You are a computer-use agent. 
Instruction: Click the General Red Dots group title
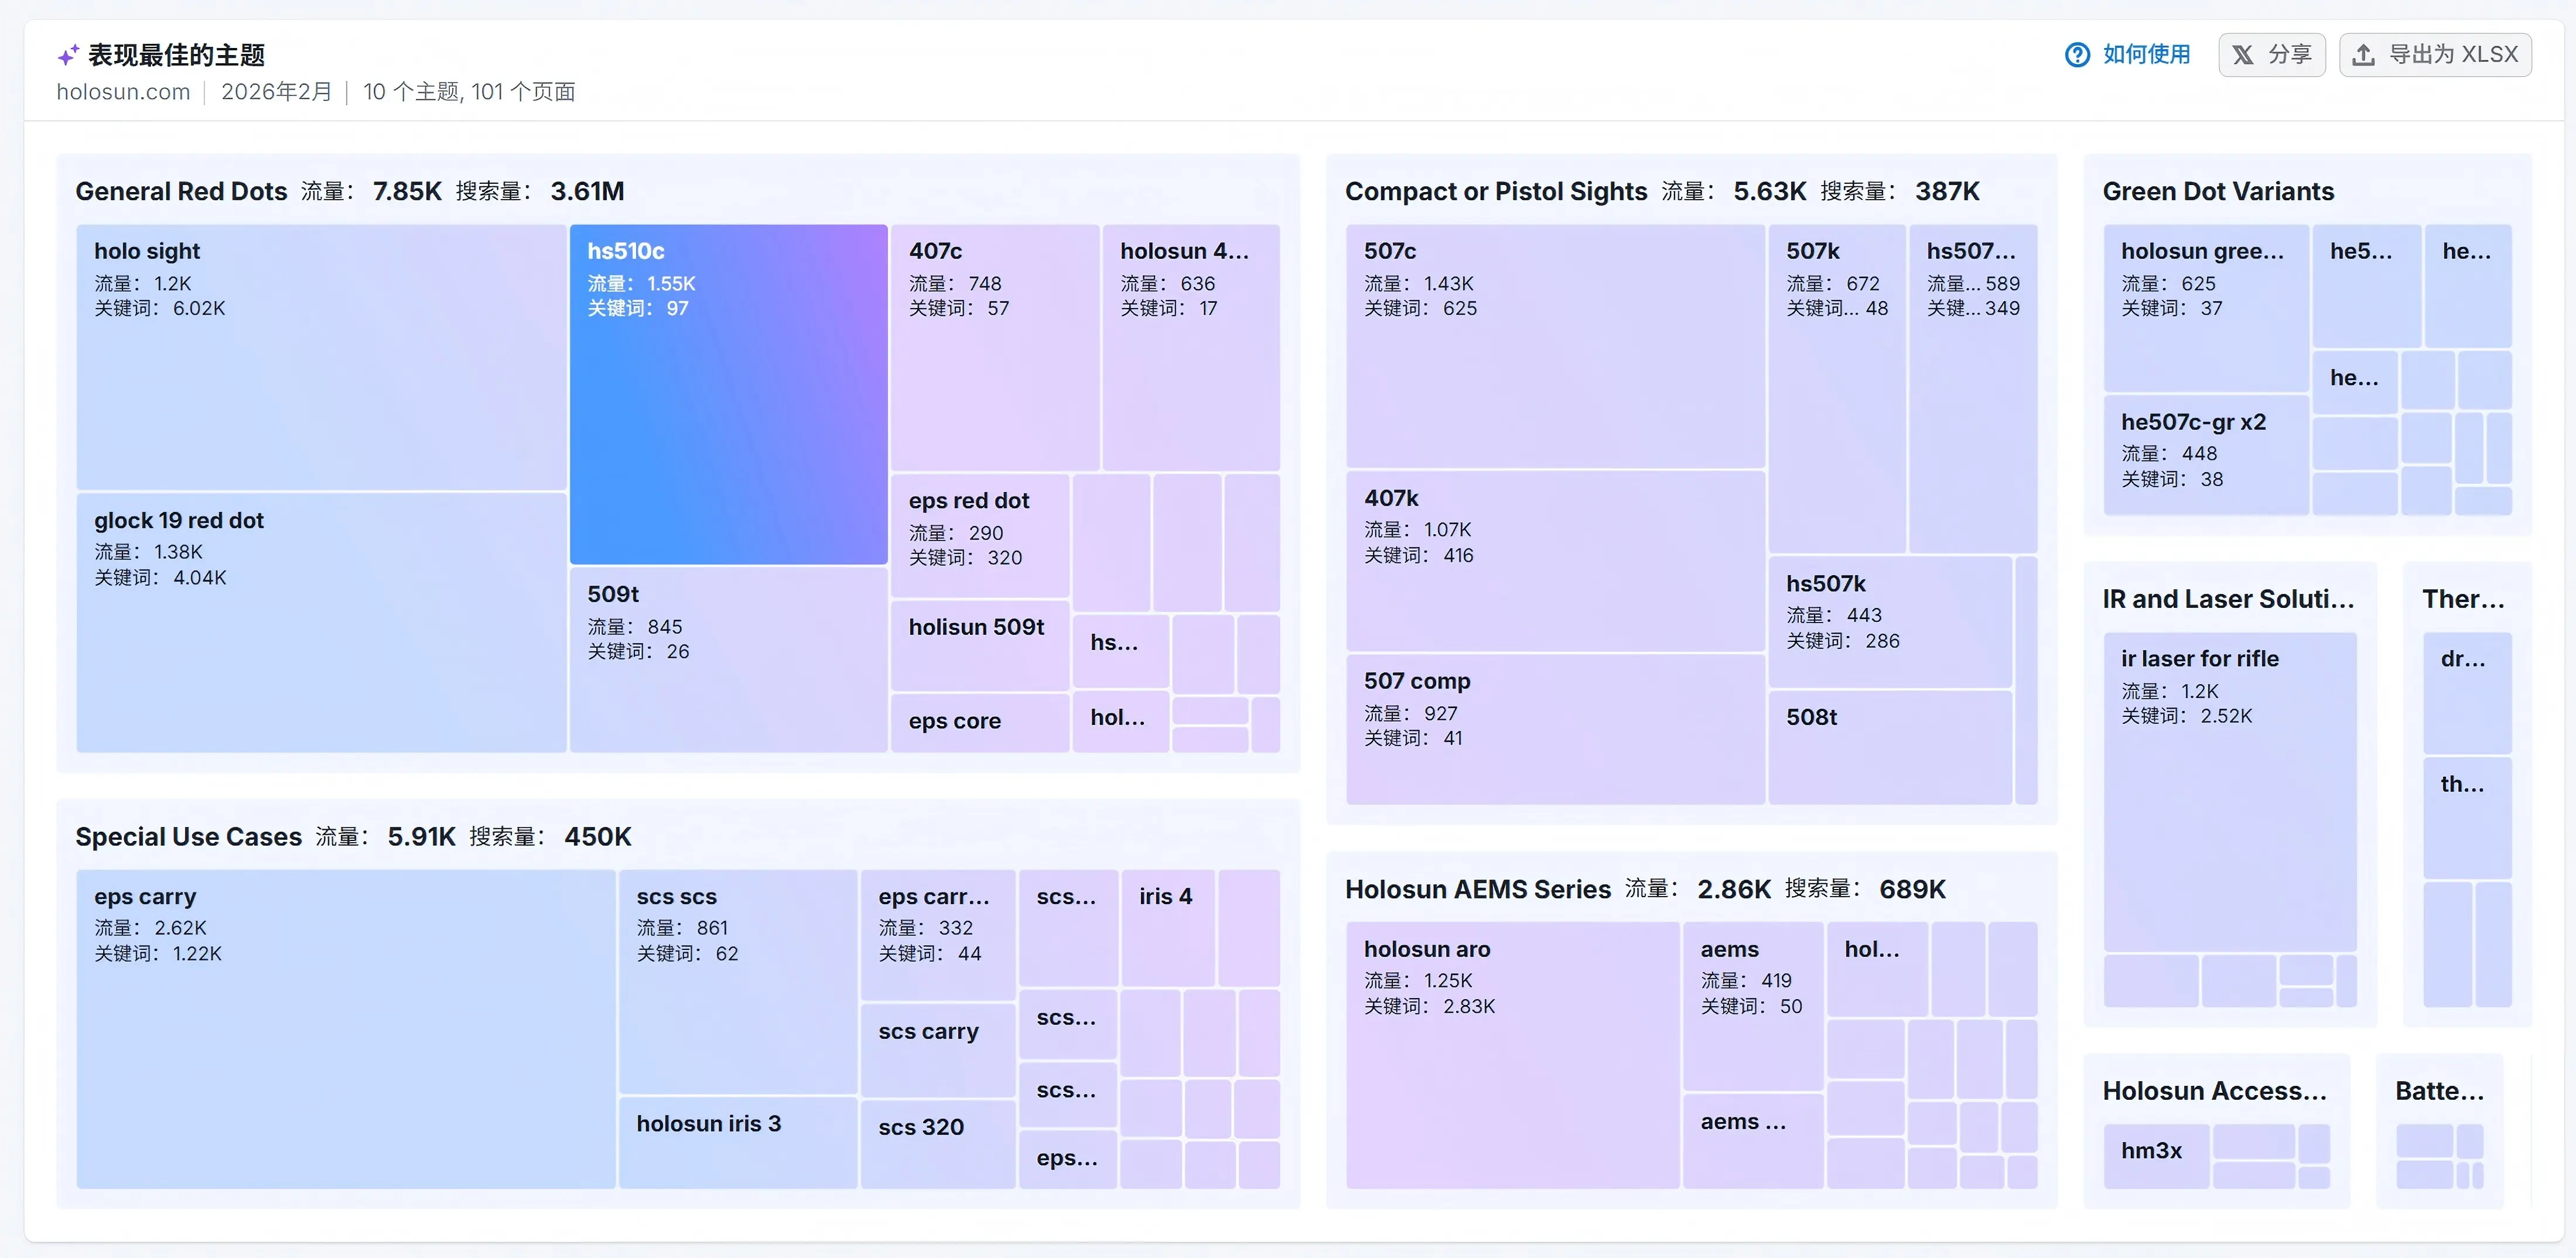[x=181, y=191]
